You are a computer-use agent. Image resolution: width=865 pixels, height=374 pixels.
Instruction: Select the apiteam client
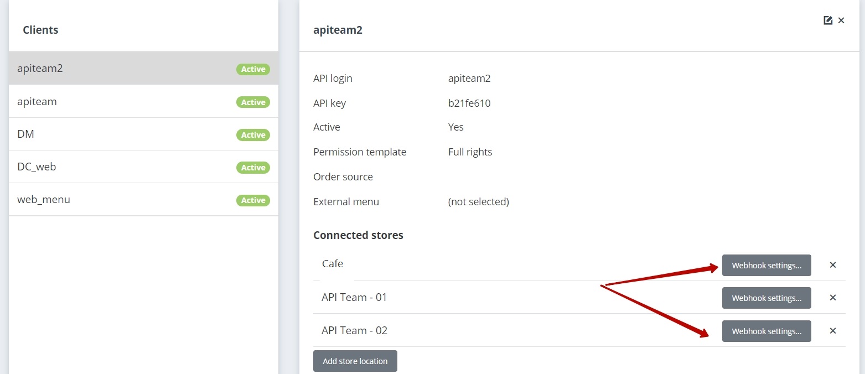tap(37, 102)
